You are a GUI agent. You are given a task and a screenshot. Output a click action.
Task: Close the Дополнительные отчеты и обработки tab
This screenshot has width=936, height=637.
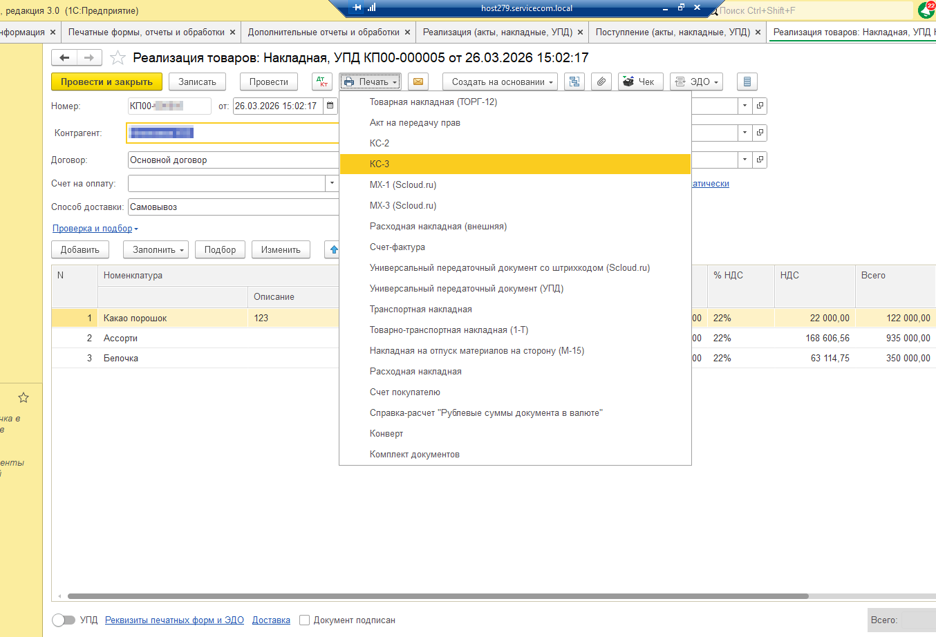[407, 32]
